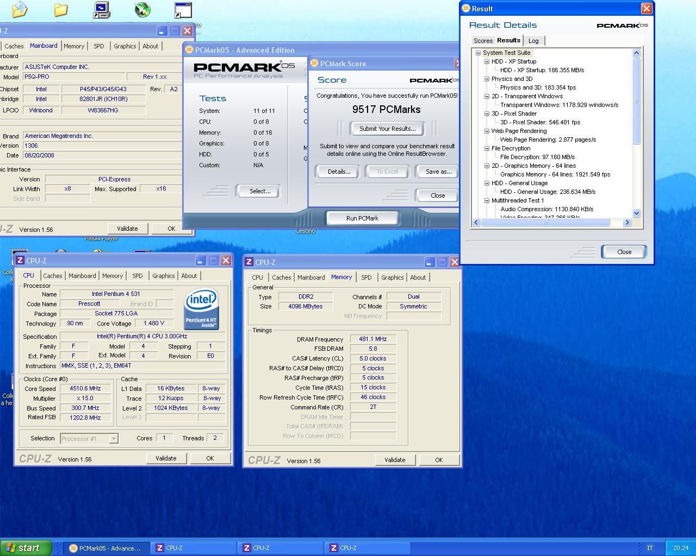Image resolution: width=696 pixels, height=556 pixels.
Task: Select the Audio Compression: 1130.840 KB/s row
Action: click(x=546, y=209)
